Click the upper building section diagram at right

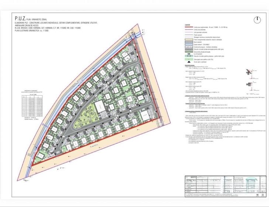tap(252, 74)
